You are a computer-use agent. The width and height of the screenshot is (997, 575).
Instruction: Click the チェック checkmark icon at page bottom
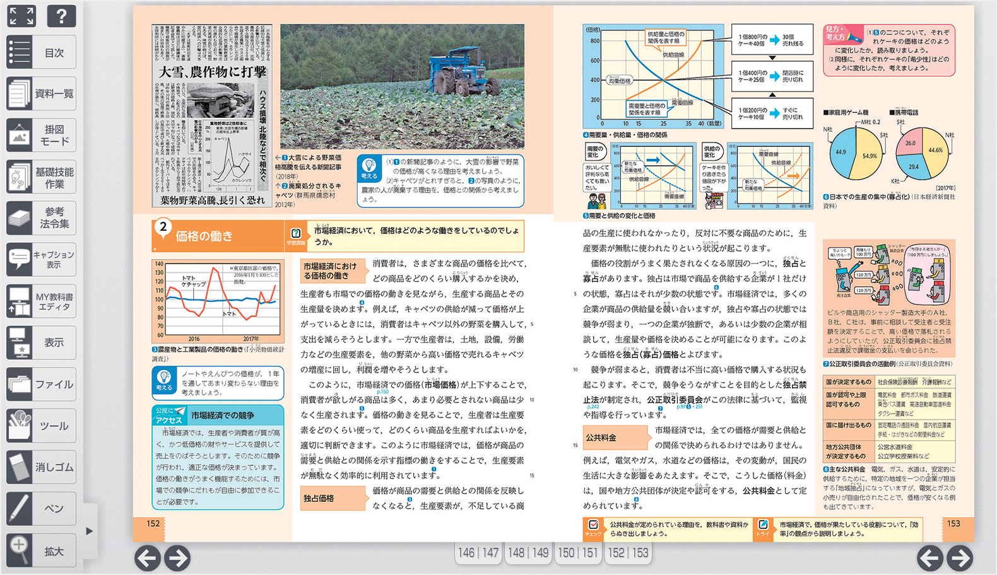pyautogui.click(x=593, y=528)
